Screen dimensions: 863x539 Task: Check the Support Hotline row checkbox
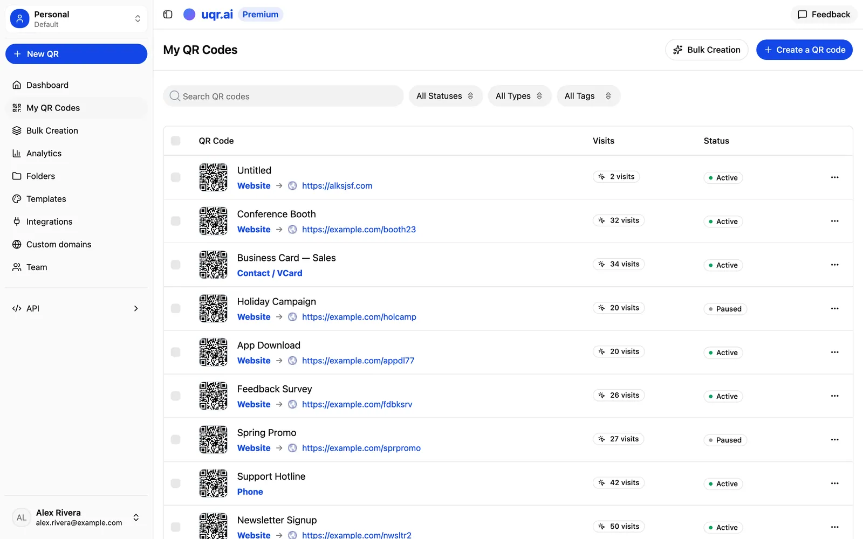click(175, 483)
